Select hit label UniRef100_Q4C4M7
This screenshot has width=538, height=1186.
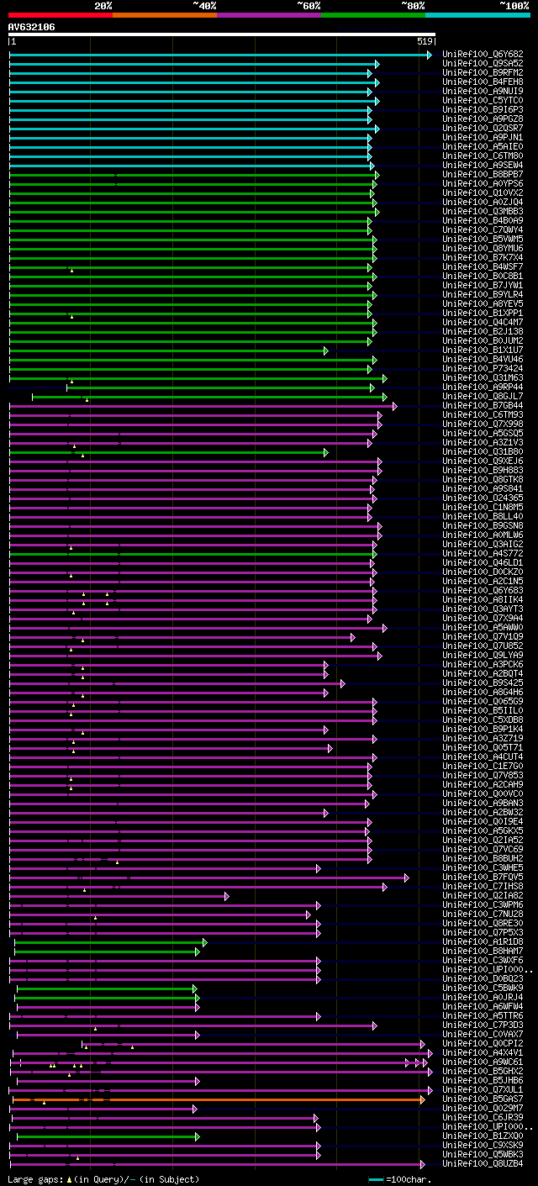point(483,323)
